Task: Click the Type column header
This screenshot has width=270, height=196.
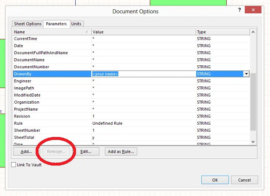Action: click(223, 32)
